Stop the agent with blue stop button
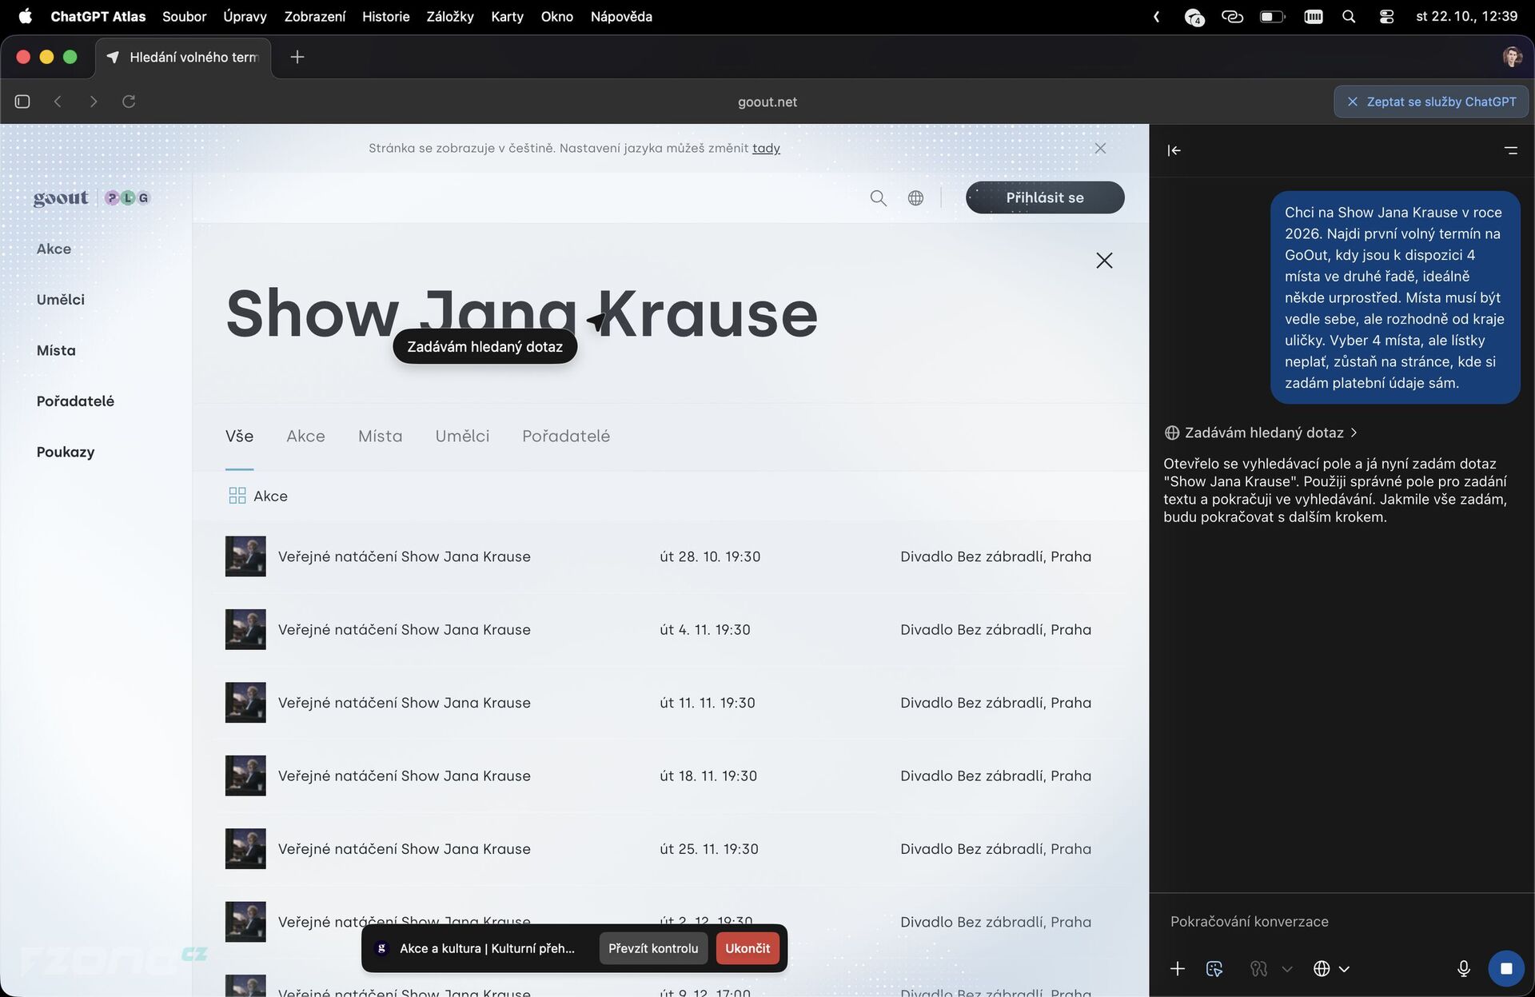This screenshot has width=1535, height=997. click(1505, 968)
